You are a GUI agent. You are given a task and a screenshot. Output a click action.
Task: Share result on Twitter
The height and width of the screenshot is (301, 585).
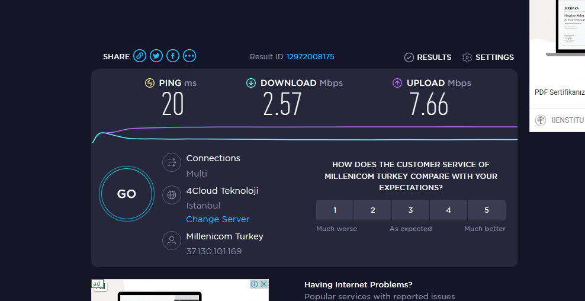156,56
